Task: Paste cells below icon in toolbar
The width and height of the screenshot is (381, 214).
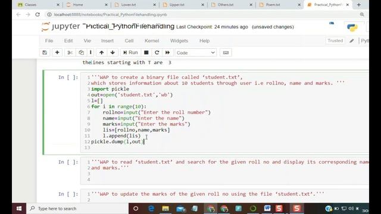Action: pyautogui.click(x=90, y=53)
